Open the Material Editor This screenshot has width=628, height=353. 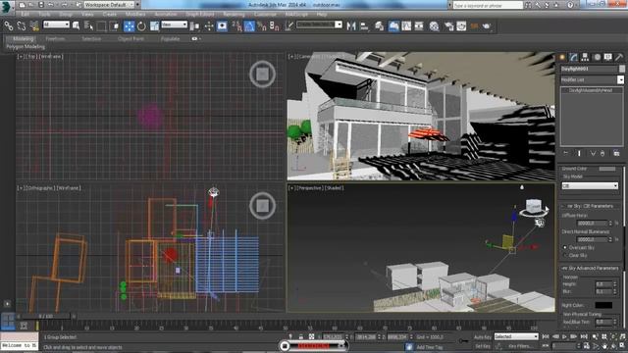434,26
